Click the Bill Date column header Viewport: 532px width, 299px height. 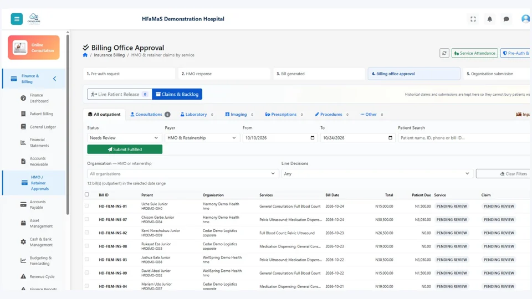(x=332, y=195)
